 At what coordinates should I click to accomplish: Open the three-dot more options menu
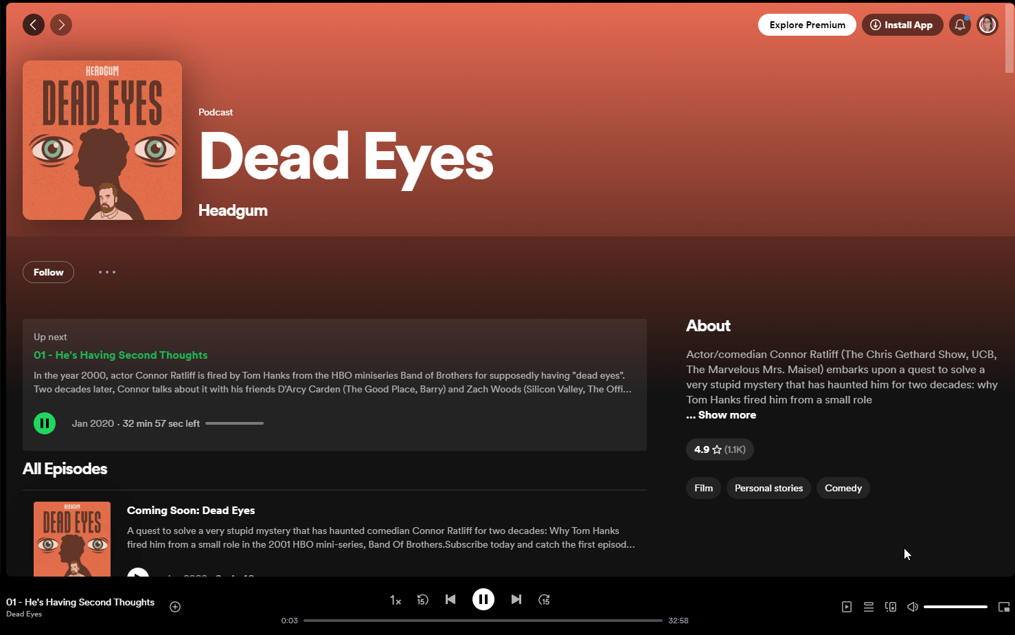[107, 272]
